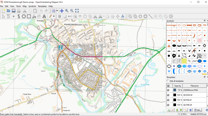Redo last action
The image size is (208, 116).
click(x=46, y=11)
